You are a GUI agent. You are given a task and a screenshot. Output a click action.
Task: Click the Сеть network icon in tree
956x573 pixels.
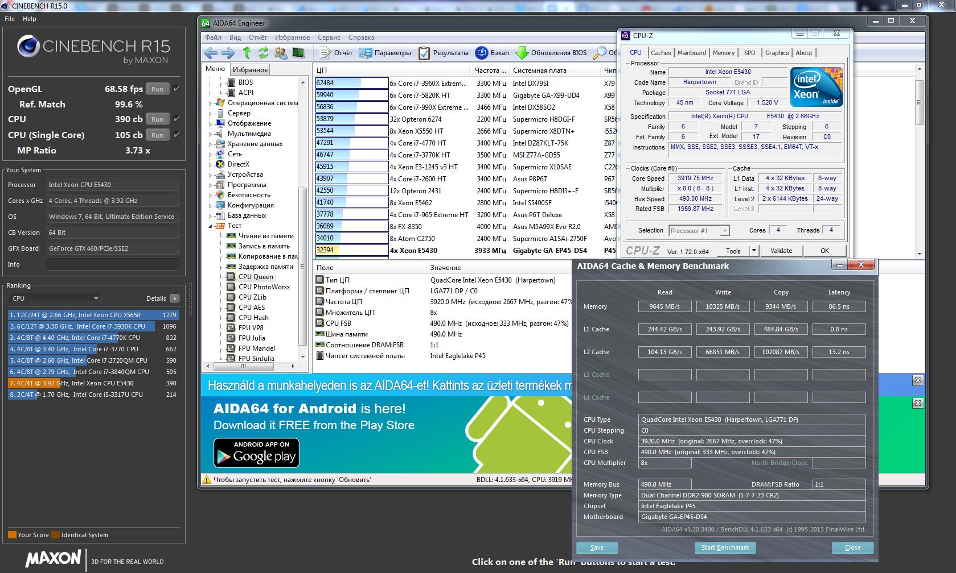(220, 154)
